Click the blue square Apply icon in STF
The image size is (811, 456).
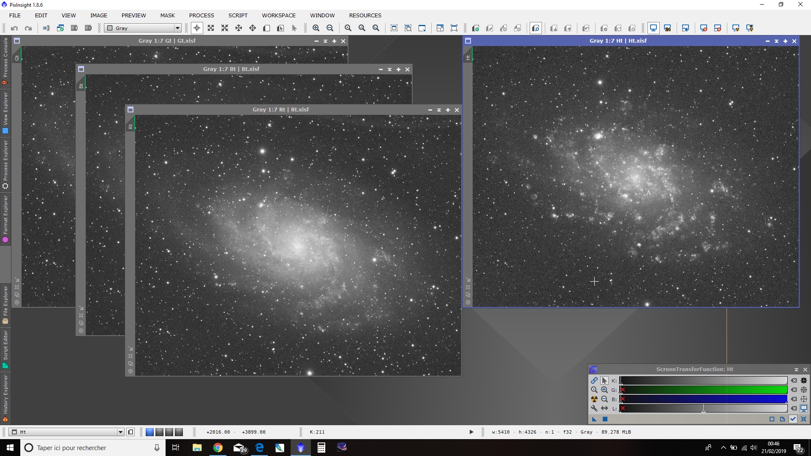click(x=605, y=419)
